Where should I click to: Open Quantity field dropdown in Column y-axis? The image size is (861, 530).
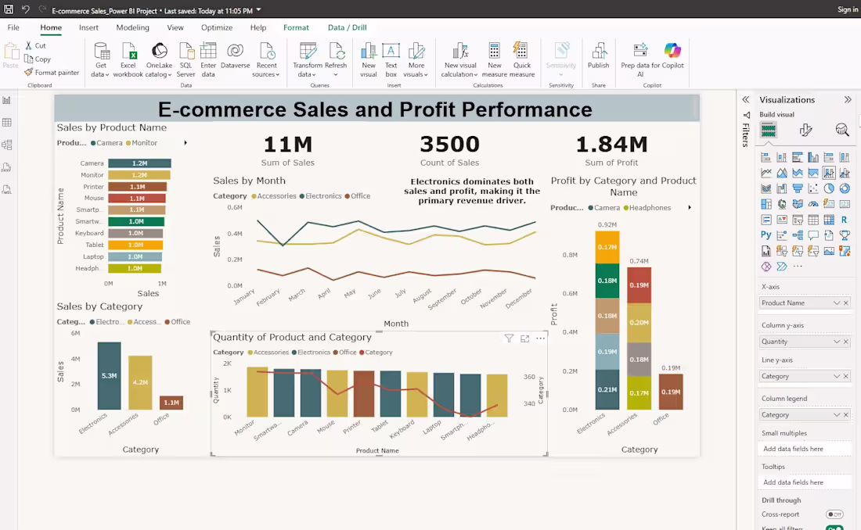836,342
